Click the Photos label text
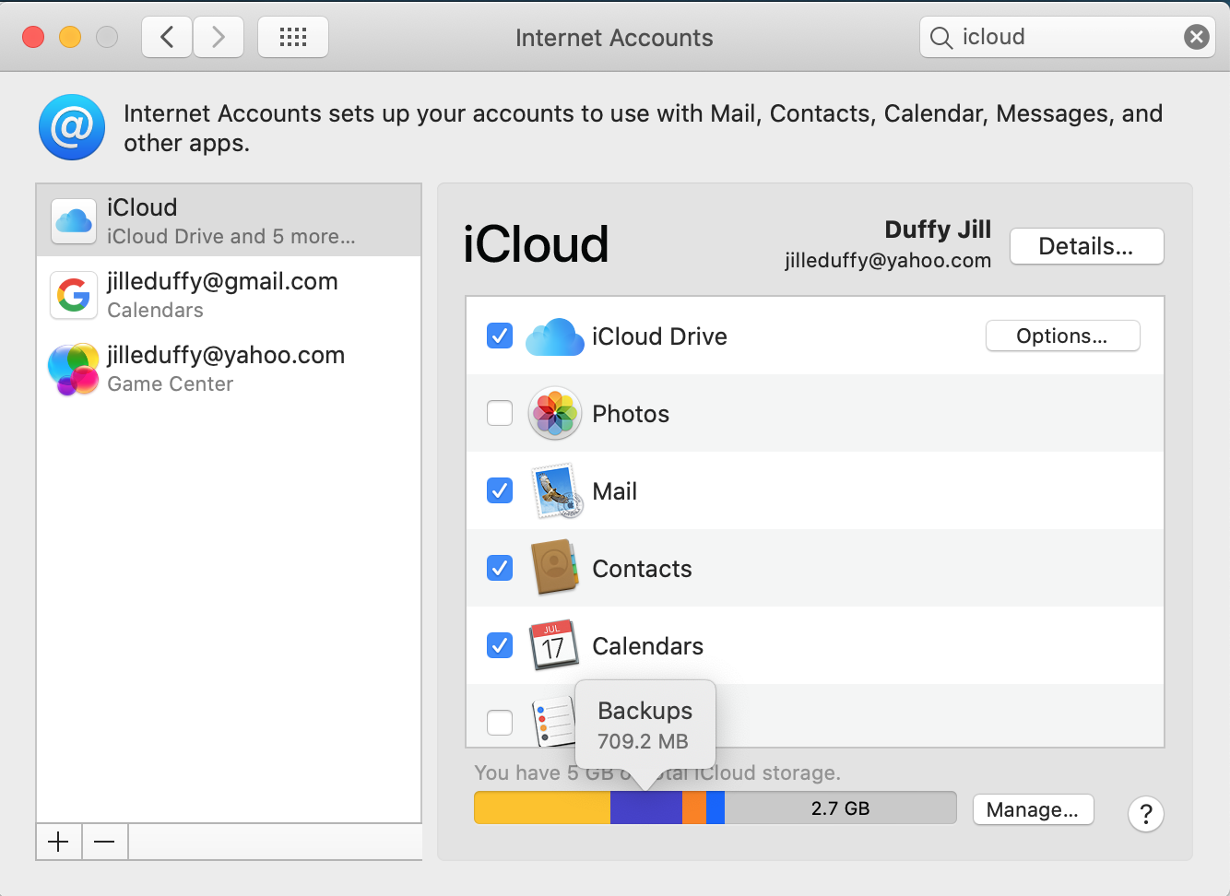This screenshot has width=1230, height=896. pos(631,414)
